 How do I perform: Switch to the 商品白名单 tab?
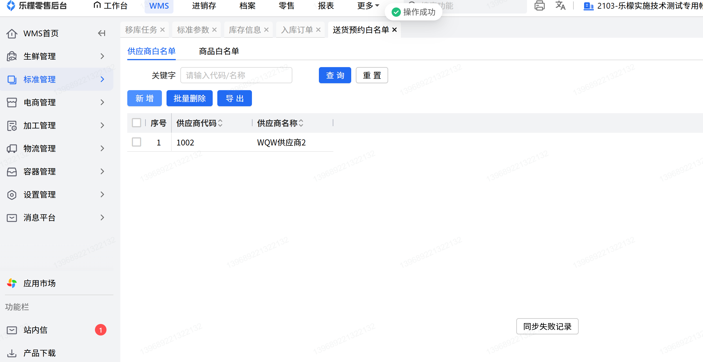tap(219, 51)
